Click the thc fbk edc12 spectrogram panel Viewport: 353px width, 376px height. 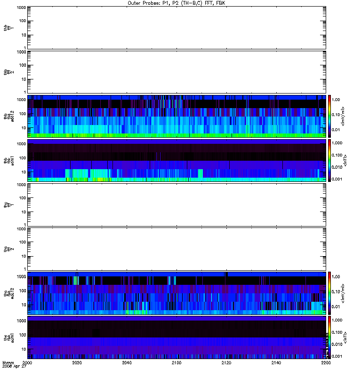[x=176, y=293]
